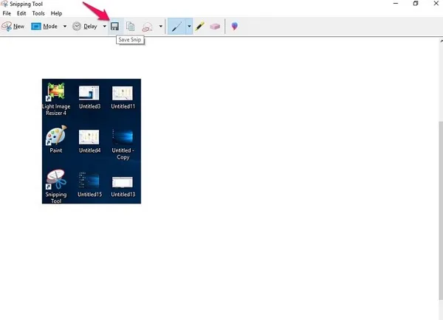The height and width of the screenshot is (320, 443).
Task: Click the Mode button
Action: (44, 26)
